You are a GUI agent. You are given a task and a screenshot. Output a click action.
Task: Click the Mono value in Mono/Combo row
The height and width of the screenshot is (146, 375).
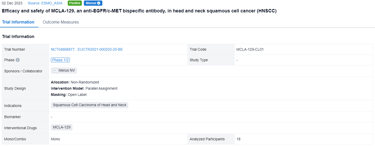click(x=55, y=139)
